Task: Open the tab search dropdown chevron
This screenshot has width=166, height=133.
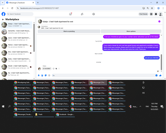Action: 3,3
